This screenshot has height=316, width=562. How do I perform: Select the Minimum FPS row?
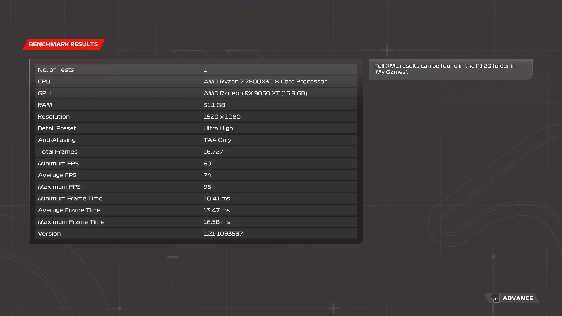click(196, 164)
